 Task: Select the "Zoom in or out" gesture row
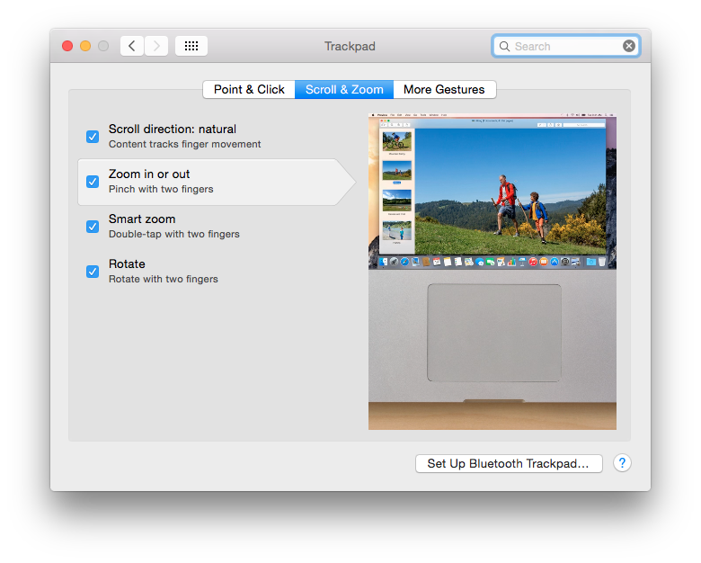[x=217, y=183]
